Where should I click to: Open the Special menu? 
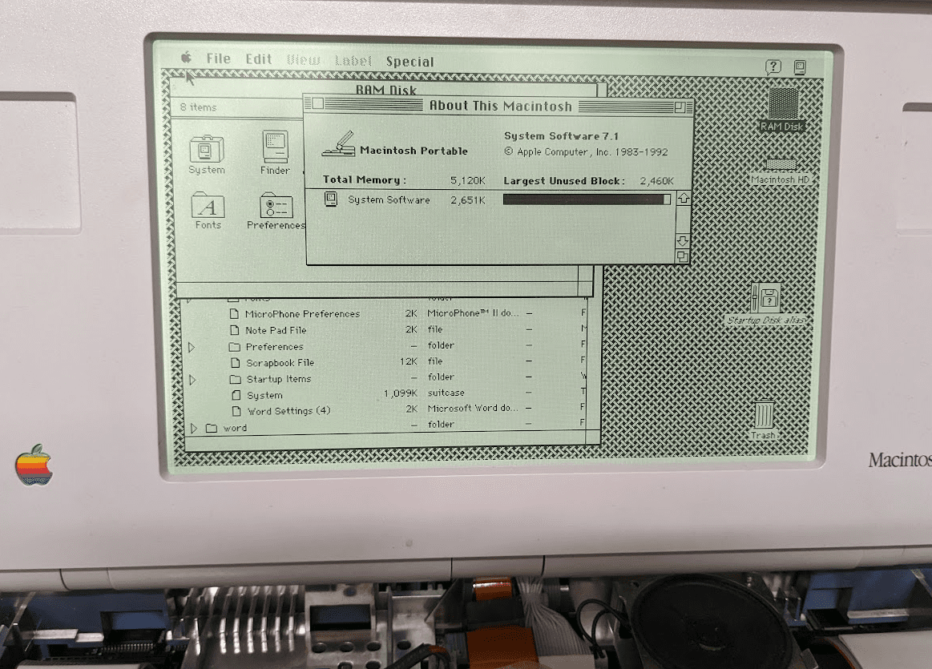(410, 61)
